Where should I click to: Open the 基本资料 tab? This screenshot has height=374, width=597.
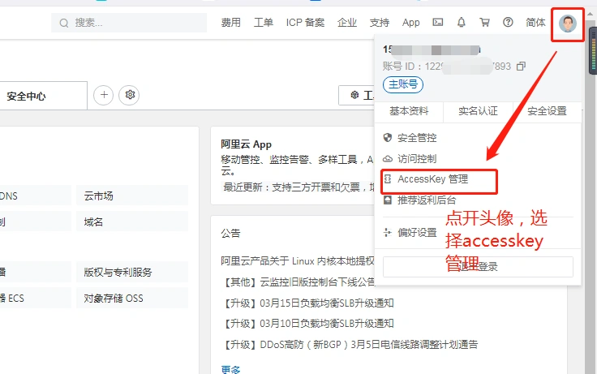tap(409, 111)
